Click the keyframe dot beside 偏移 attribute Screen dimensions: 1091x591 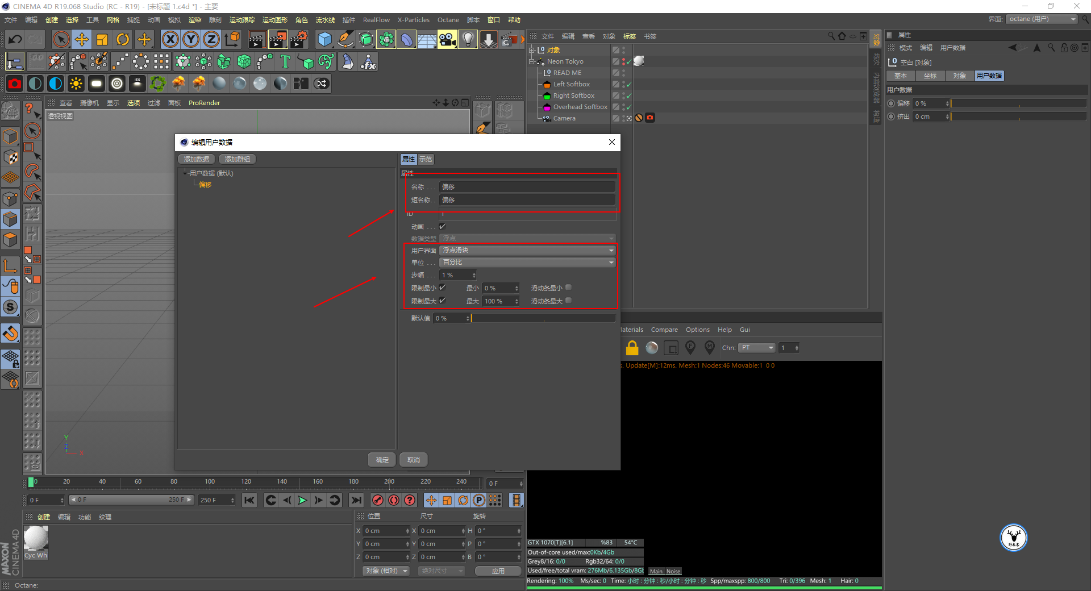pos(891,103)
